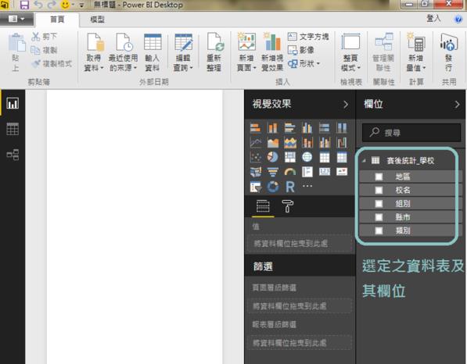Image resolution: width=467 pixels, height=364 pixels.
Task: Click the Save icon in title bar
Action: 24,5
